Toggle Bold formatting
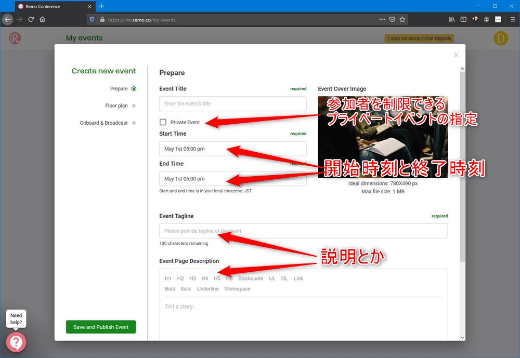The width and height of the screenshot is (520, 358). [170, 289]
